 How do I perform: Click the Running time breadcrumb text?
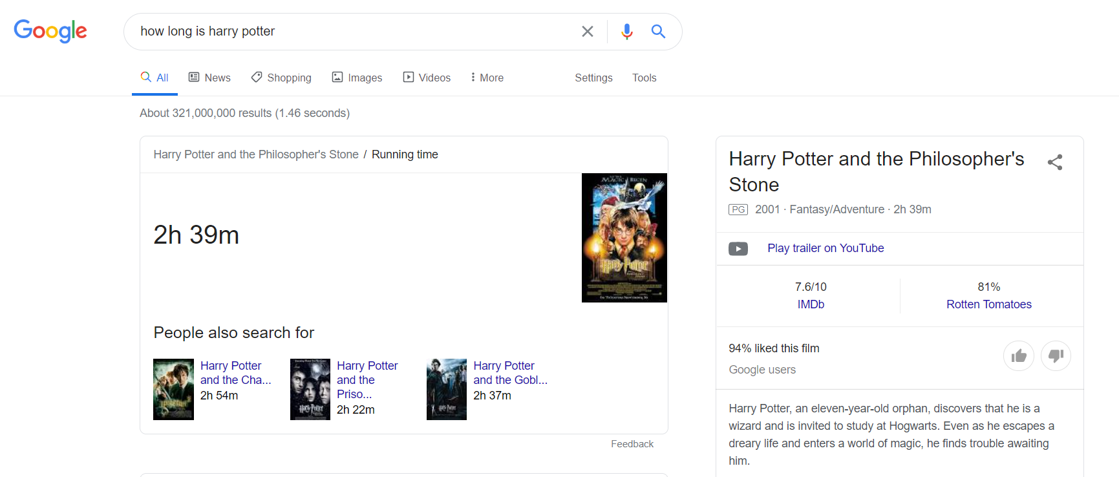[x=405, y=154]
